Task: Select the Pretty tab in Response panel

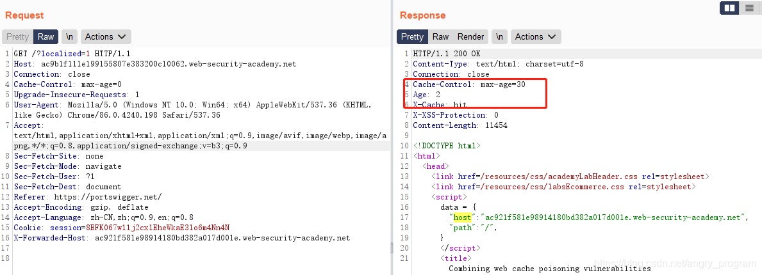Action: tap(413, 37)
